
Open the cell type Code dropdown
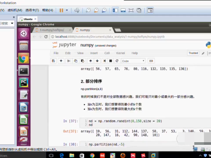tap(133, 61)
